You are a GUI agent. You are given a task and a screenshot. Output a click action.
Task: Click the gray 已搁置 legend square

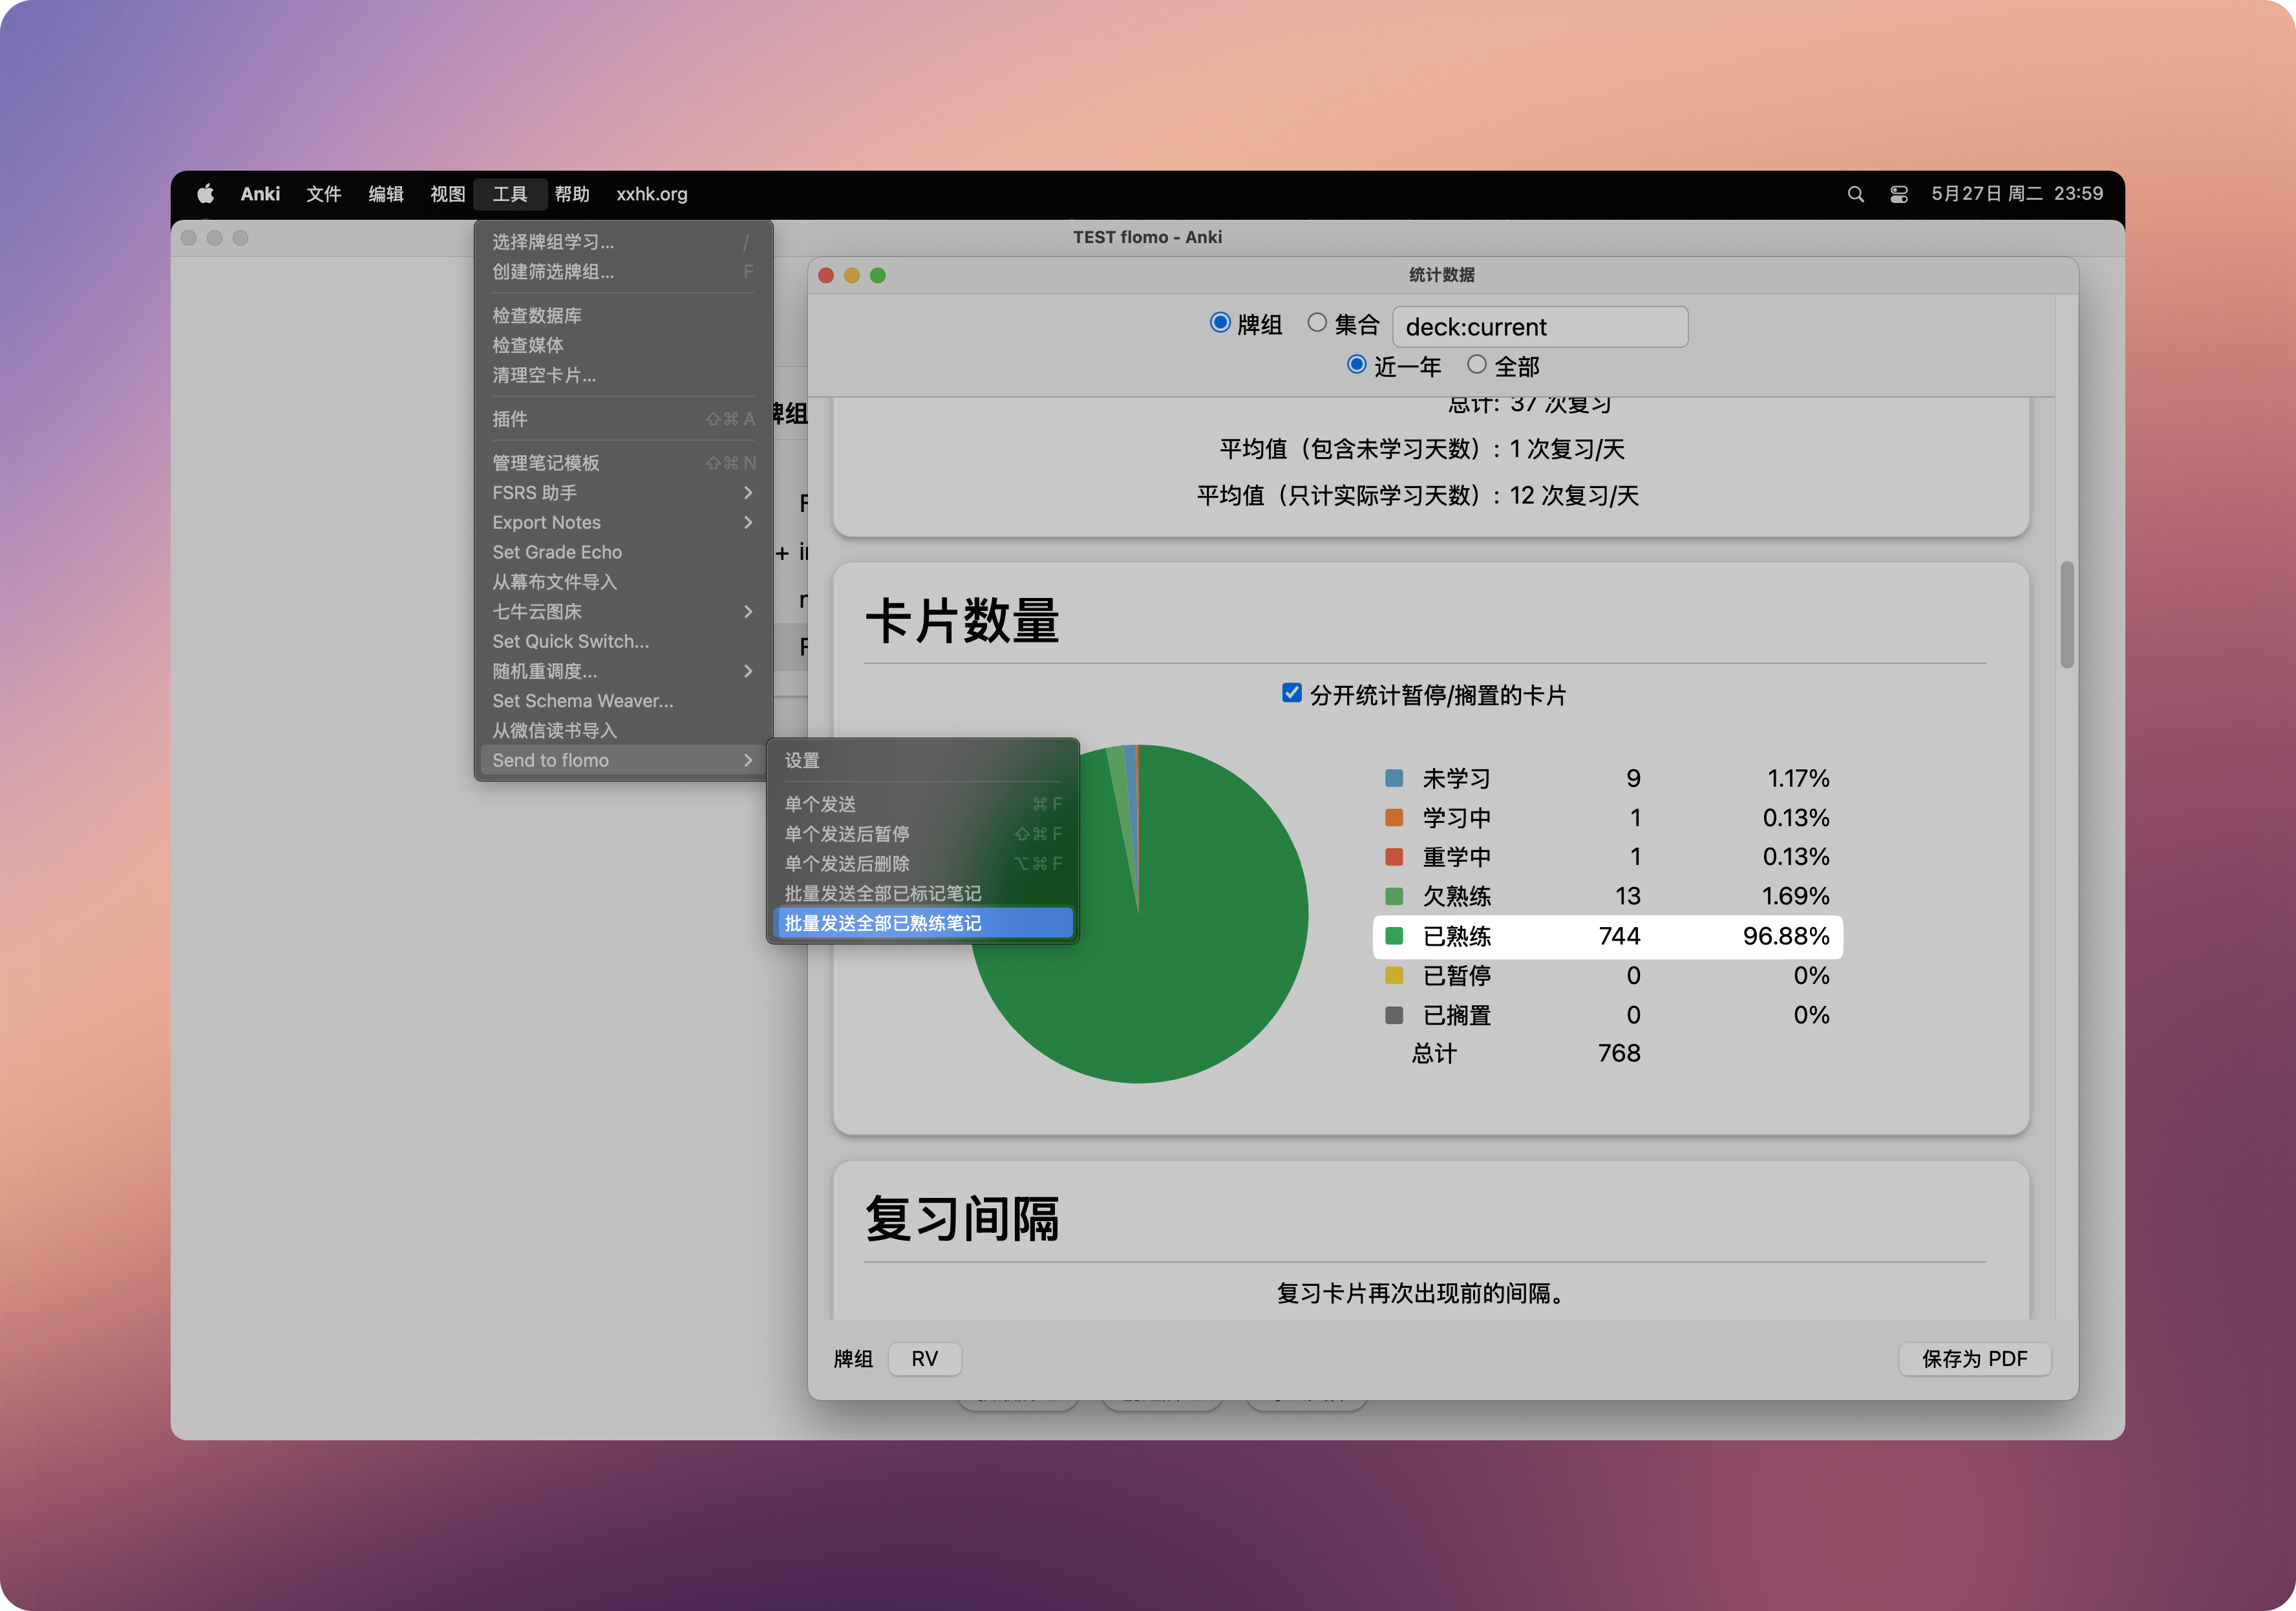click(1393, 1015)
